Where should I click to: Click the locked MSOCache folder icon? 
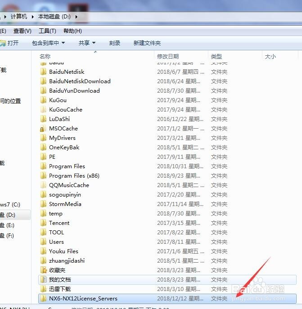[x=43, y=129]
